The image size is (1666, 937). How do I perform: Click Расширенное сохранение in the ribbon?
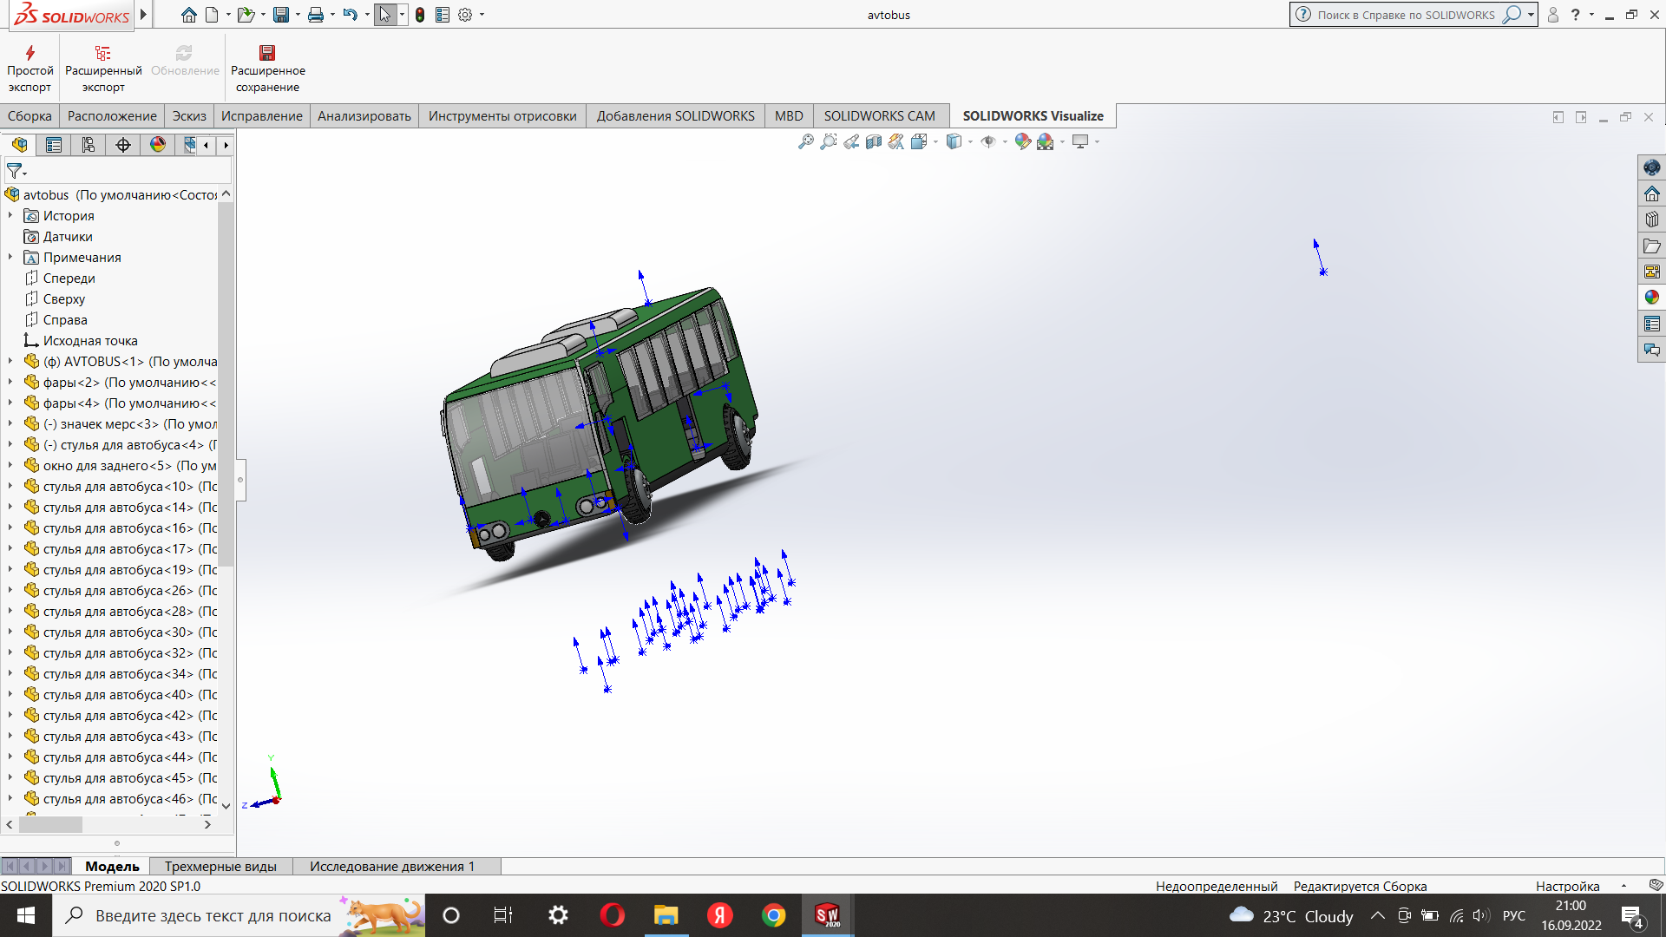tap(267, 69)
